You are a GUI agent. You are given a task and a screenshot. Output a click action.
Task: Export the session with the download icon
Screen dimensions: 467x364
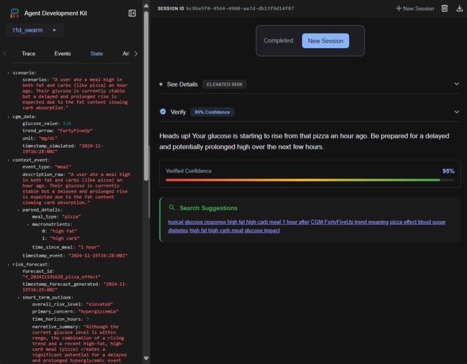coord(459,8)
